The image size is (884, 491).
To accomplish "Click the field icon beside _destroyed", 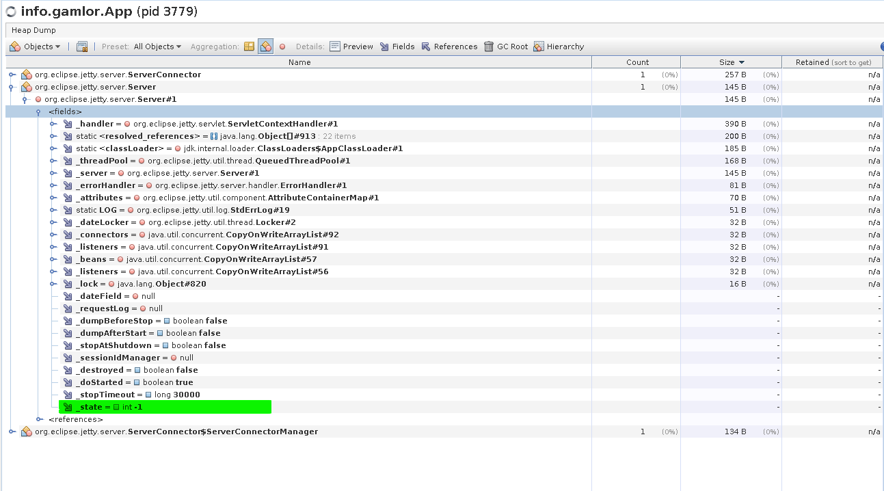I will (68, 370).
